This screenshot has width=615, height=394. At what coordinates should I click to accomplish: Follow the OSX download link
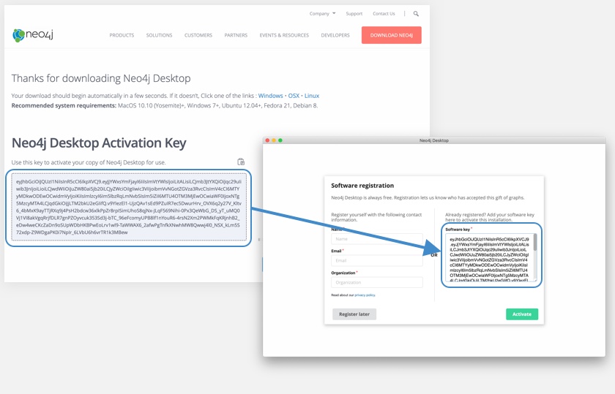coord(294,96)
